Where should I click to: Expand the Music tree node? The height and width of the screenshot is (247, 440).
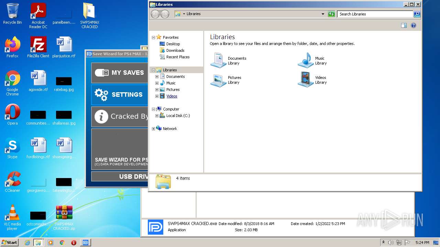[x=157, y=83]
